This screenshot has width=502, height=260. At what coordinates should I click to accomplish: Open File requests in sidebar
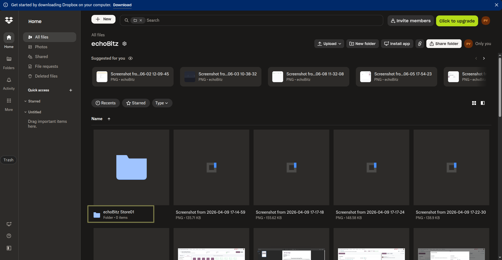(x=50, y=66)
